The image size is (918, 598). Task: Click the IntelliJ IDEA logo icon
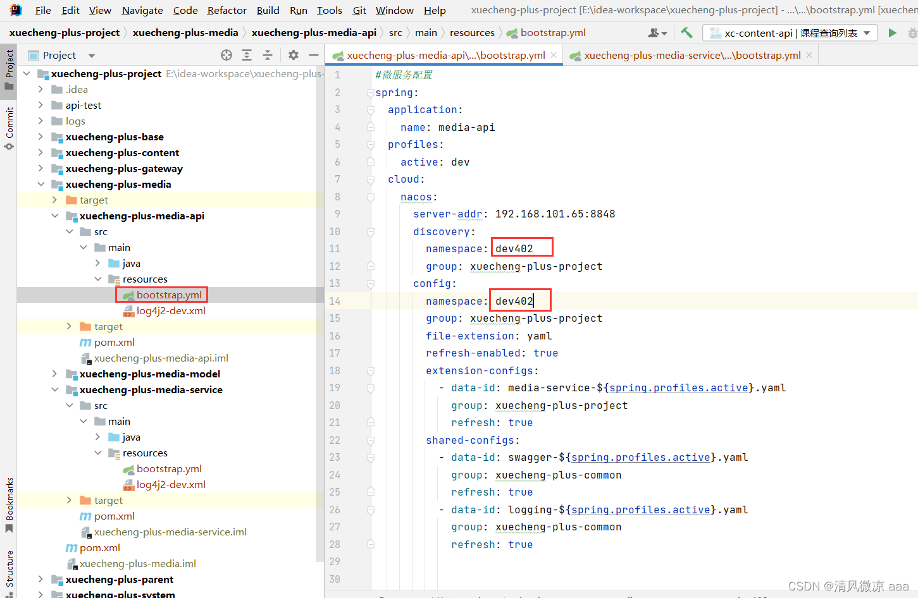[x=16, y=10]
